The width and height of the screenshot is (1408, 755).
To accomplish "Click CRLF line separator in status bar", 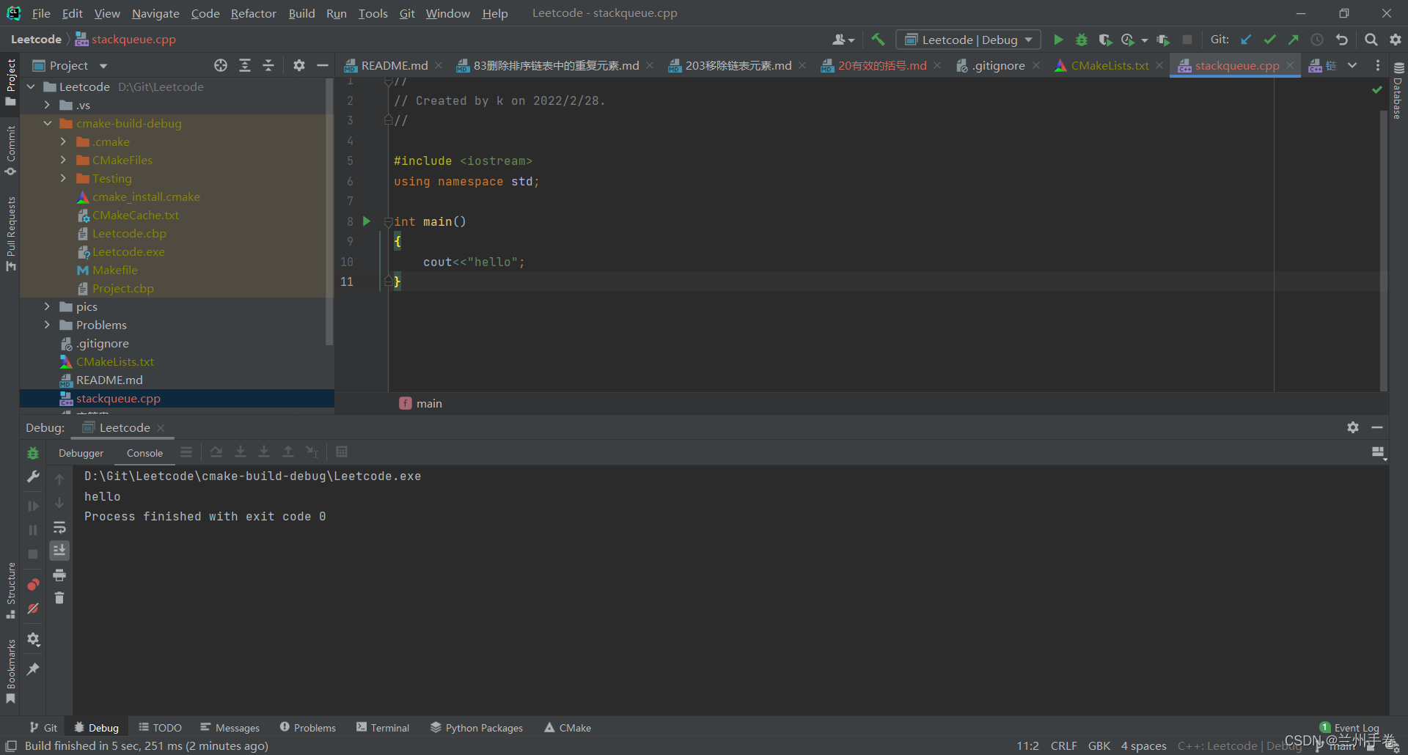I will [1063, 745].
